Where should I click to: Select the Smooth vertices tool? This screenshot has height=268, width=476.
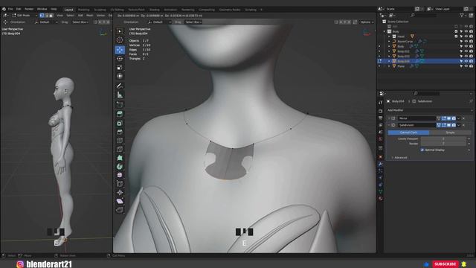(x=120, y=176)
